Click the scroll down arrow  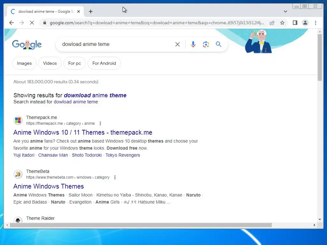[320, 219]
